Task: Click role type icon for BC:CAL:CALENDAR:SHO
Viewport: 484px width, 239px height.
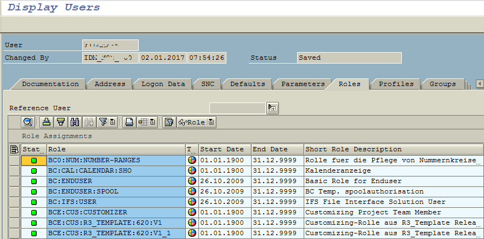Action: point(192,171)
